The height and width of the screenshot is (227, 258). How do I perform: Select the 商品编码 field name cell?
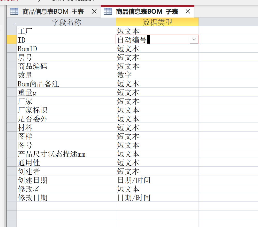[x=66, y=66]
